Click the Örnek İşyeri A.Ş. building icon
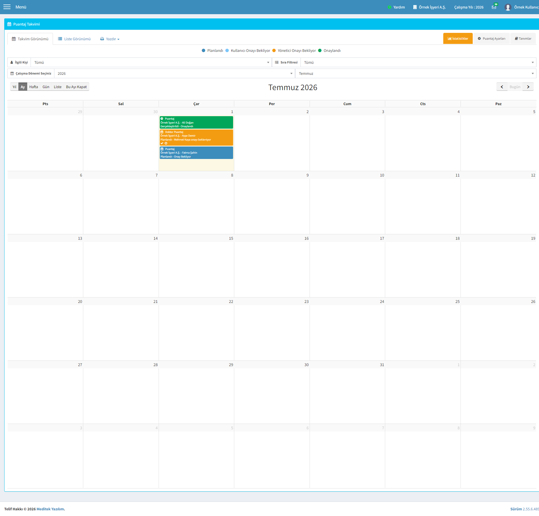This screenshot has height=516, width=539. click(415, 7)
